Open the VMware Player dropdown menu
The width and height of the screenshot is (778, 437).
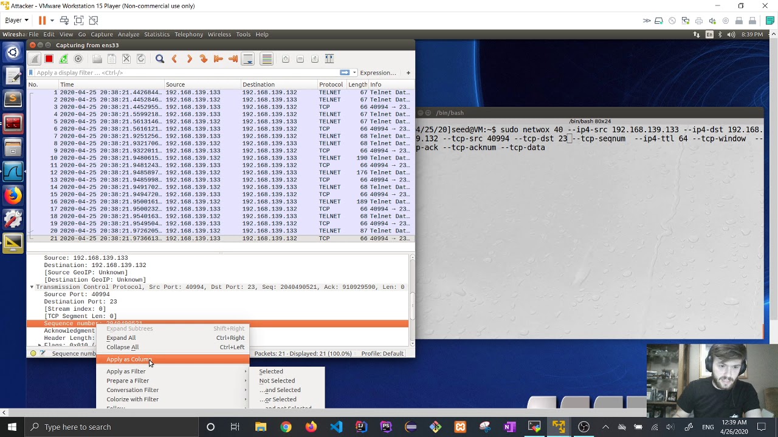pyautogui.click(x=16, y=21)
